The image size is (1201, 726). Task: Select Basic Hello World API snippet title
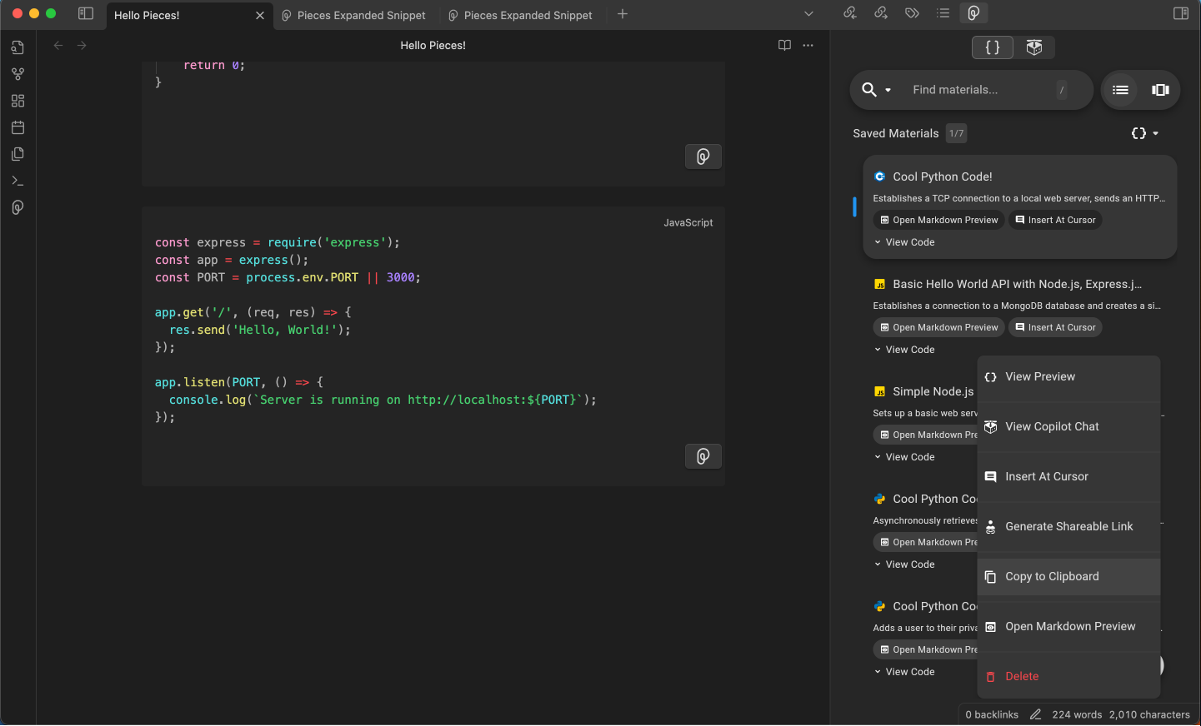[x=1017, y=284]
